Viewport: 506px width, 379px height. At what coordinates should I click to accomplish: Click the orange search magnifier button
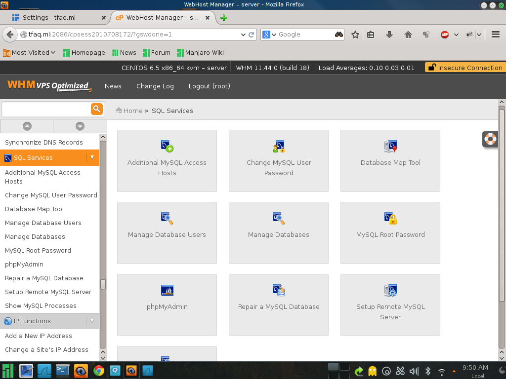[96, 109]
